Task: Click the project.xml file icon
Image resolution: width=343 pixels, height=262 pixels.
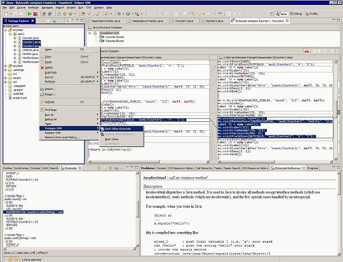Action: 10,98
